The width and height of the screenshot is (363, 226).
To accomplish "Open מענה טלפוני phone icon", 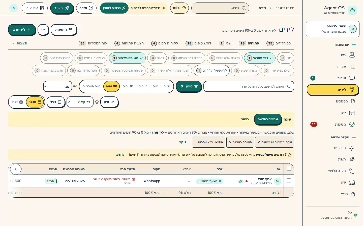I will (x=352, y=171).
